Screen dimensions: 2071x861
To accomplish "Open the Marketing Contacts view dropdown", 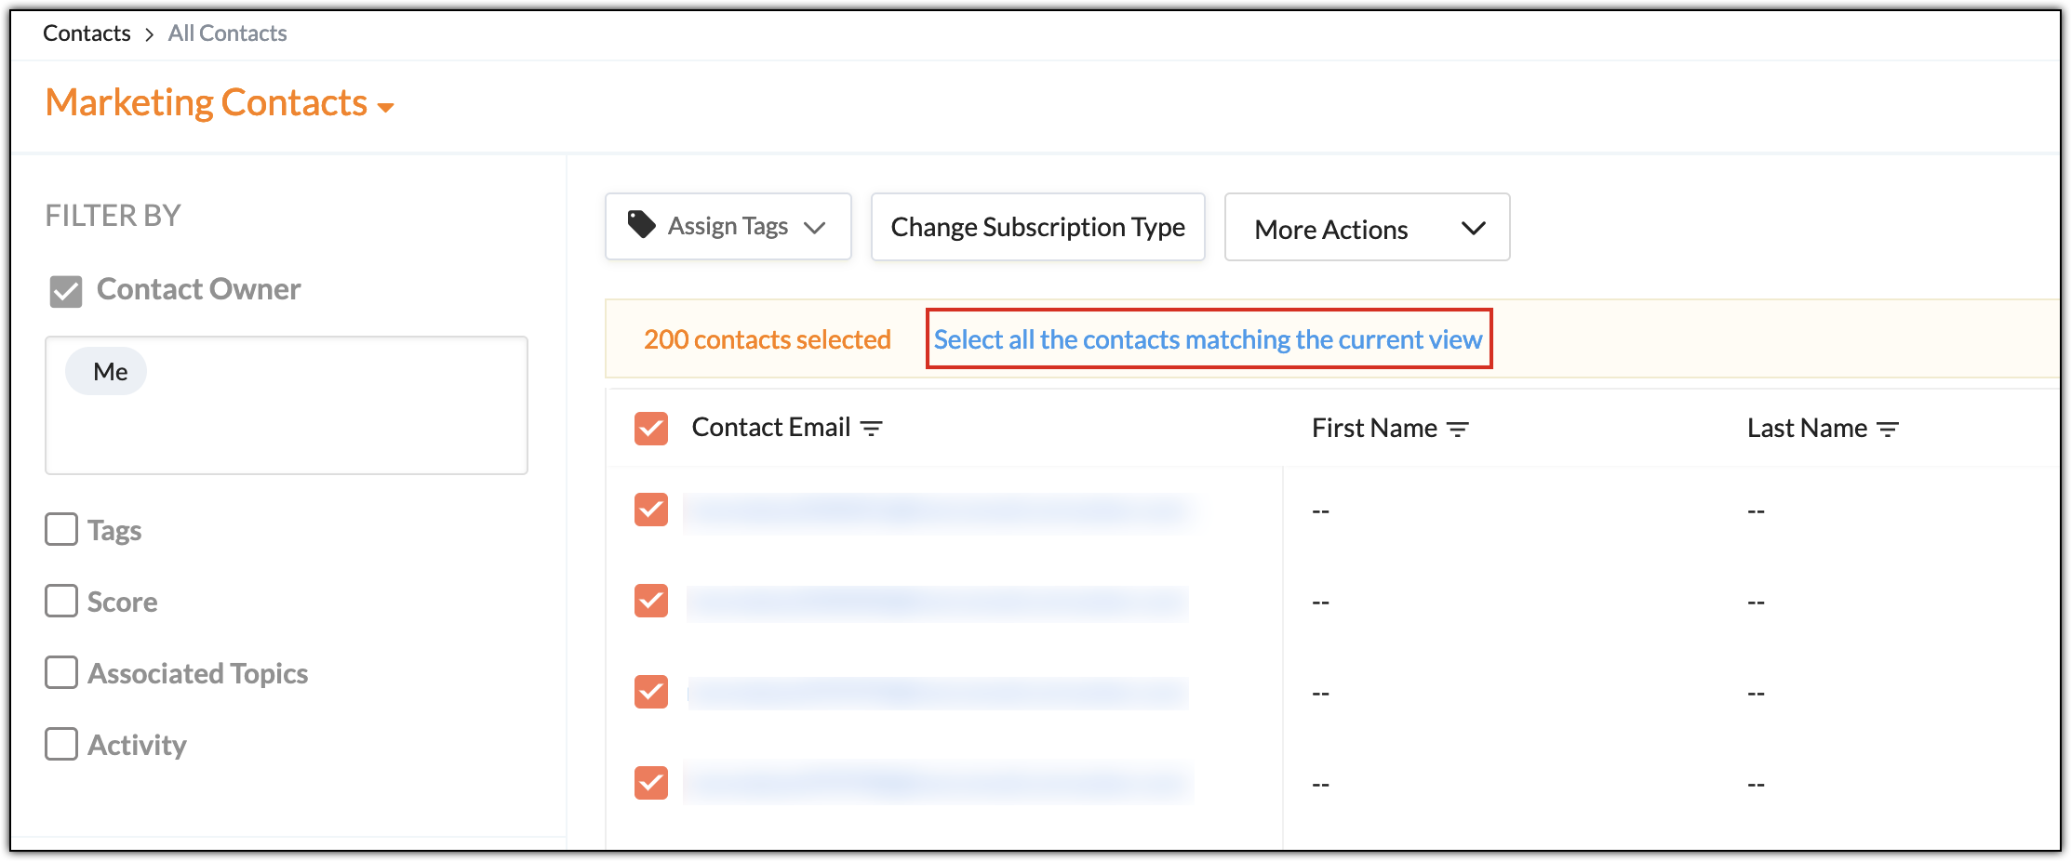I will click(x=385, y=107).
